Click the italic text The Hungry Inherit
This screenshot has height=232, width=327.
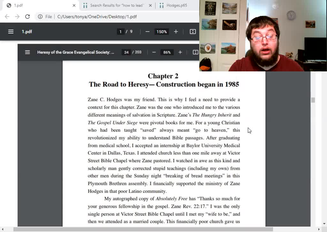coord(212,115)
